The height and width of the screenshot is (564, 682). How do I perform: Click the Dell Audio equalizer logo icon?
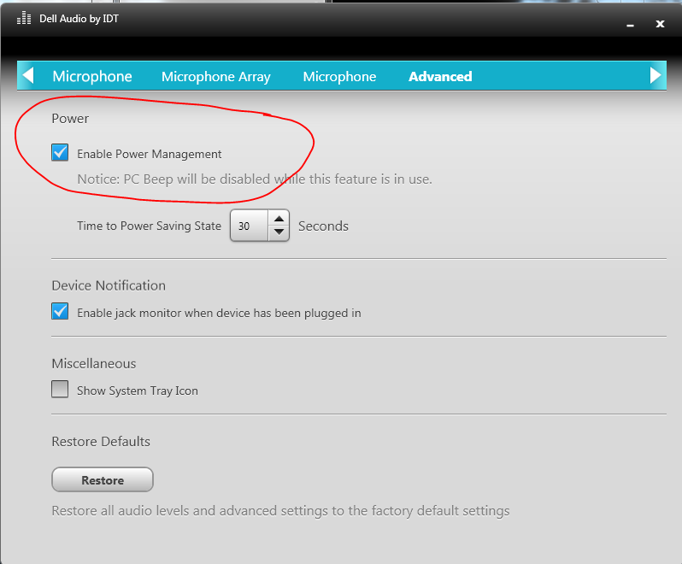[x=24, y=18]
